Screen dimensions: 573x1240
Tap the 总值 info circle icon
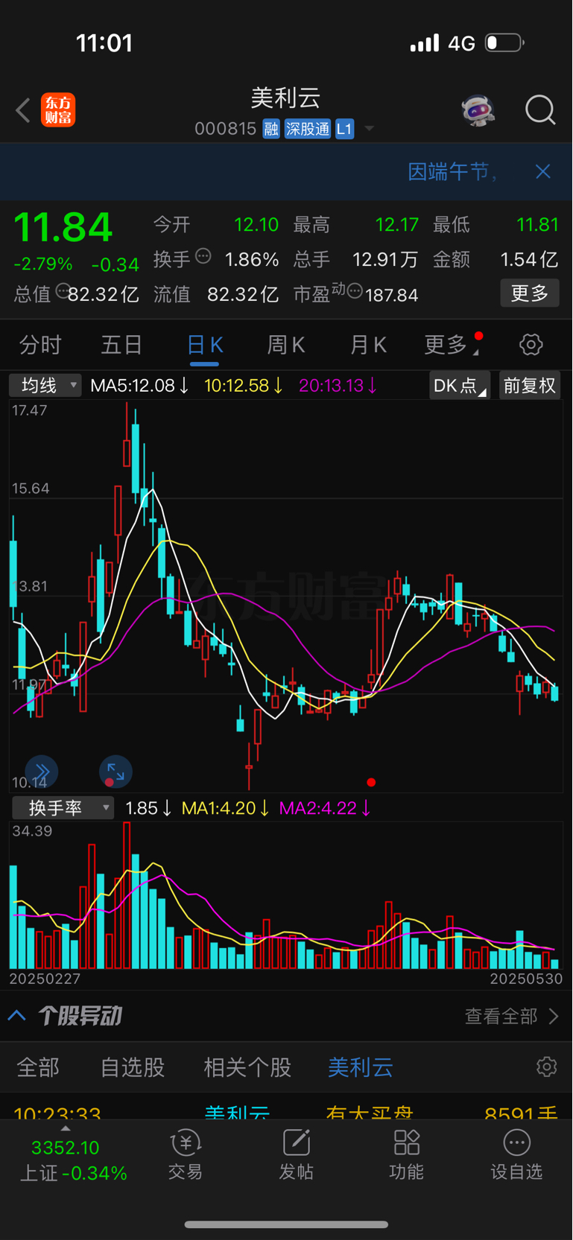tap(62, 291)
